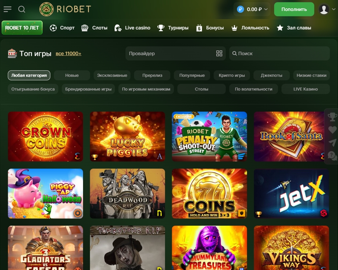Screen dimensions: 338x270
Task: Click the trophy badge on Lucky Piggies
Action: coord(95,157)
